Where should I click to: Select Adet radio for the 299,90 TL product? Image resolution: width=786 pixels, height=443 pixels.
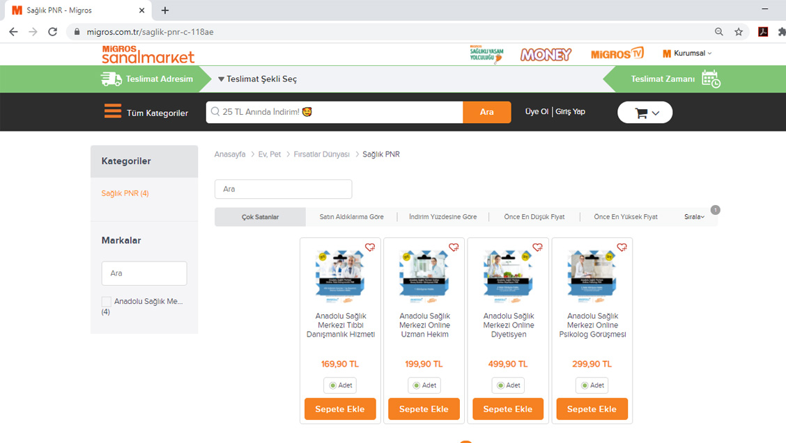click(585, 385)
